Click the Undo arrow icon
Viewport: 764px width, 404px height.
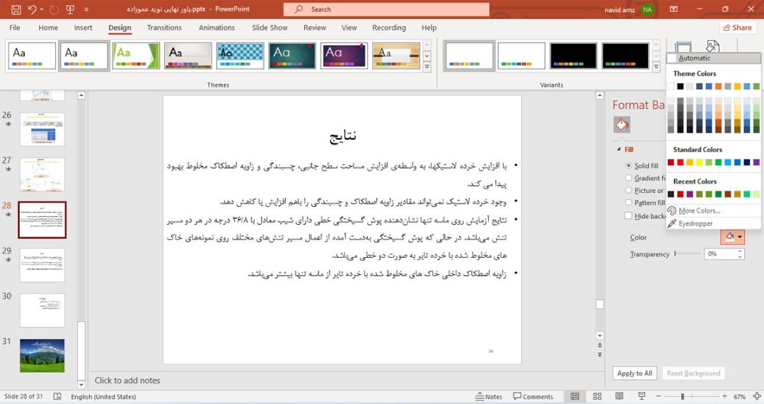click(x=33, y=9)
